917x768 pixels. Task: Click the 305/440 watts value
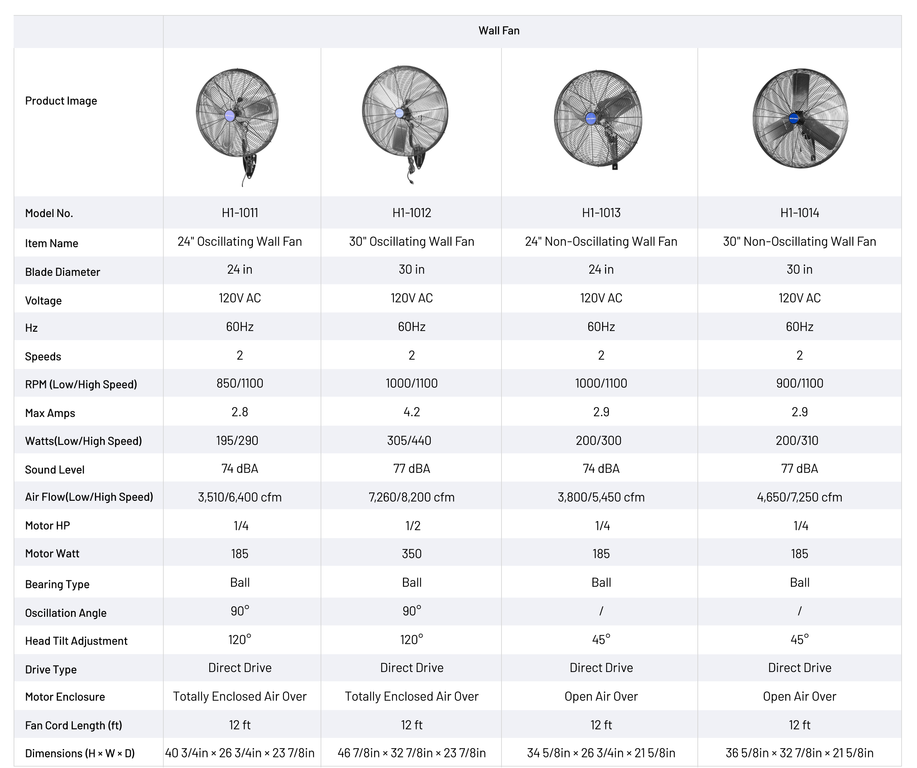409,441
